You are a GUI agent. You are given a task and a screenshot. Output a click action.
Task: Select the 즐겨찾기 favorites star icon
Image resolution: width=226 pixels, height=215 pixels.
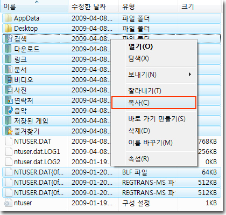9,131
